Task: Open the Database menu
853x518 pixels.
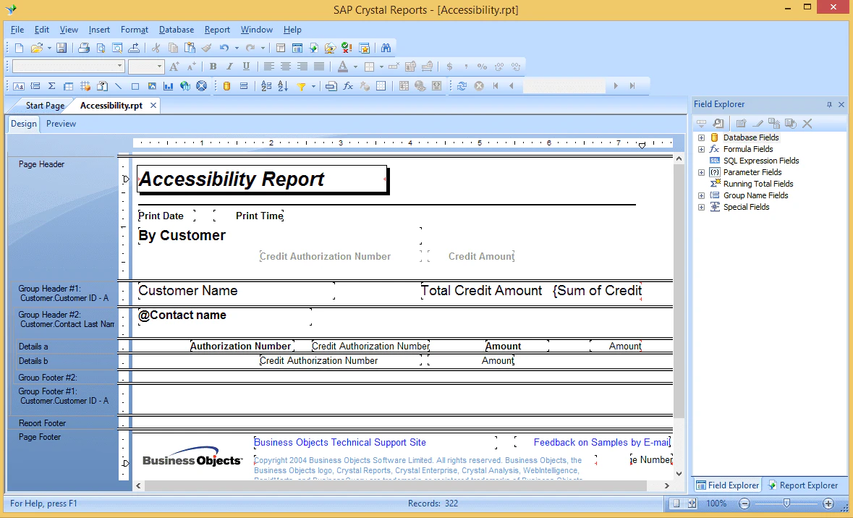Action: pos(177,30)
